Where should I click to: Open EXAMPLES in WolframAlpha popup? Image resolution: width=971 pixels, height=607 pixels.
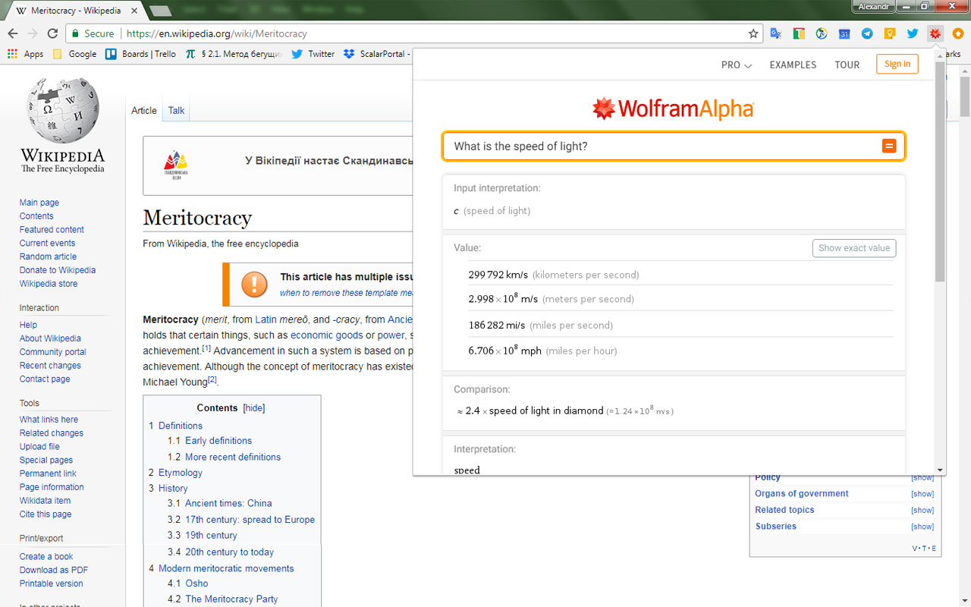pyautogui.click(x=793, y=65)
